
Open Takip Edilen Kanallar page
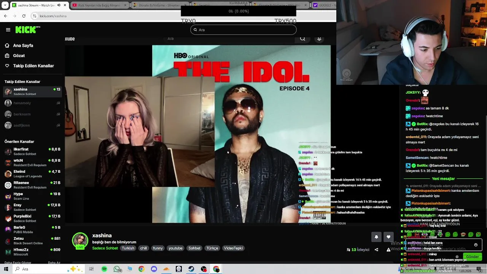point(33,66)
